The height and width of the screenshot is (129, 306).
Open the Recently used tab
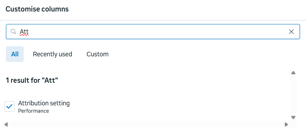(x=52, y=54)
